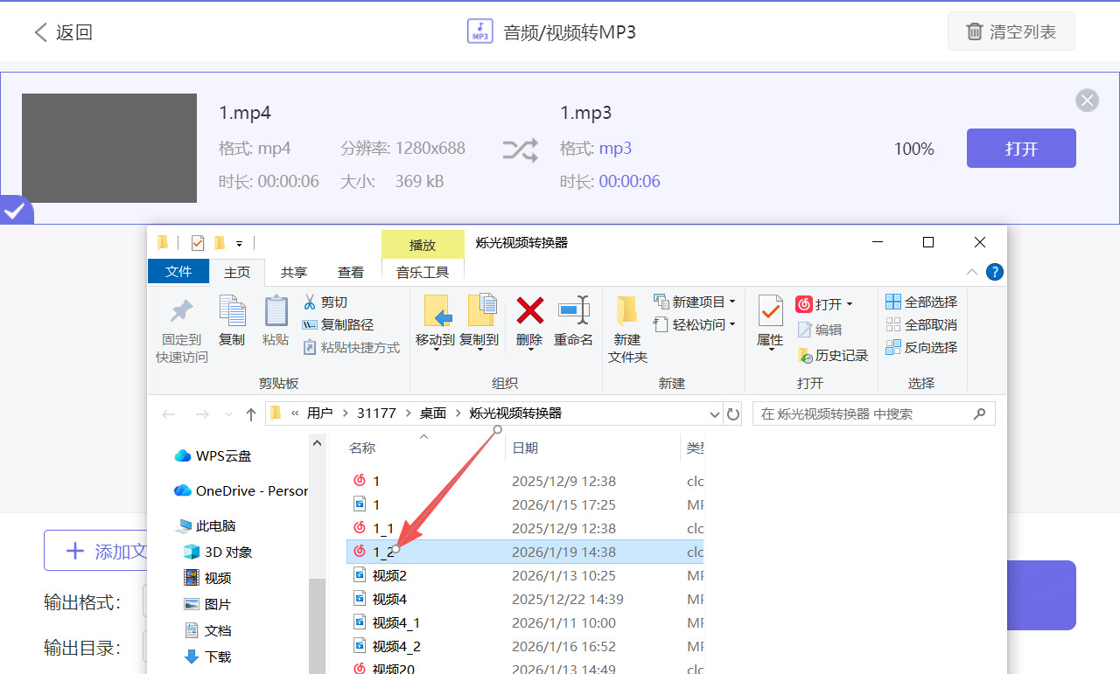The image size is (1120, 674).
Task: Open the 音乐工具 ribbon tab
Action: [x=423, y=273]
